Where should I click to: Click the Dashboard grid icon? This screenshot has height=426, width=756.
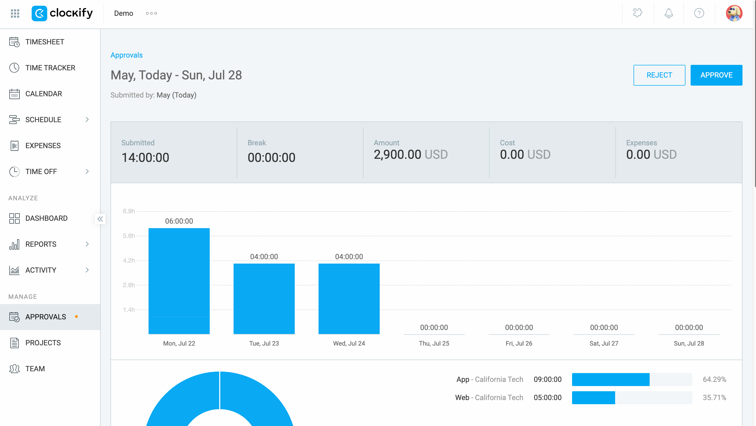[14, 218]
